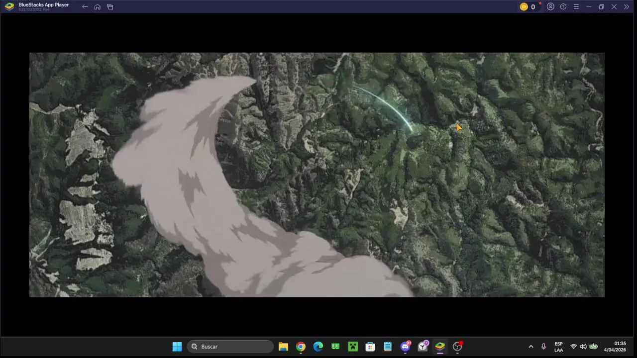
Task: Open the BlueStacks home screen
Action: [98, 7]
